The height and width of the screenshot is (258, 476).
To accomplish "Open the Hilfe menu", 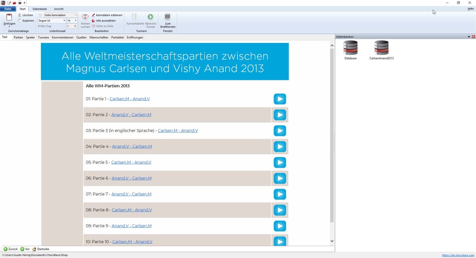I will (471, 9).
